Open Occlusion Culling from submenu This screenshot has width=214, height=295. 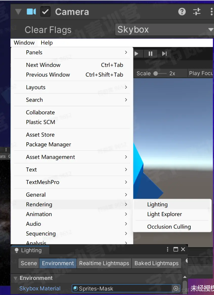[172, 227]
